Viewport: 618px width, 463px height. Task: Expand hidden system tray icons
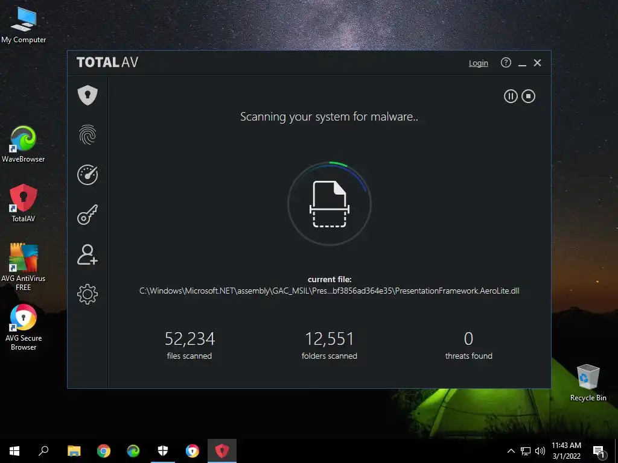[511, 451]
